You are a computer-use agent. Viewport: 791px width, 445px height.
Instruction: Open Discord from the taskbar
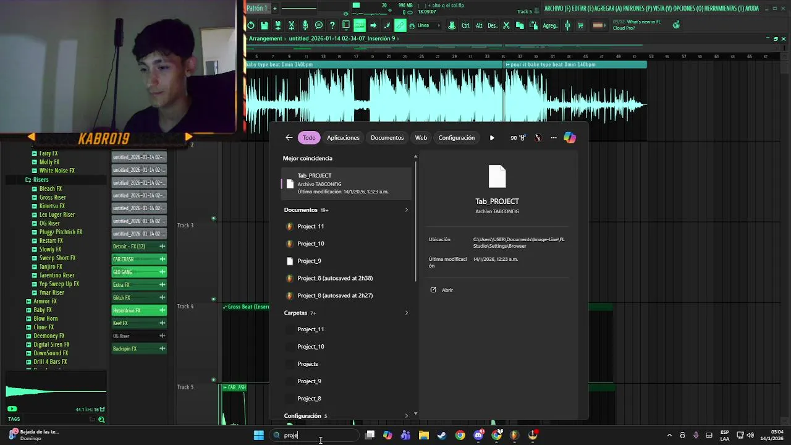click(478, 435)
